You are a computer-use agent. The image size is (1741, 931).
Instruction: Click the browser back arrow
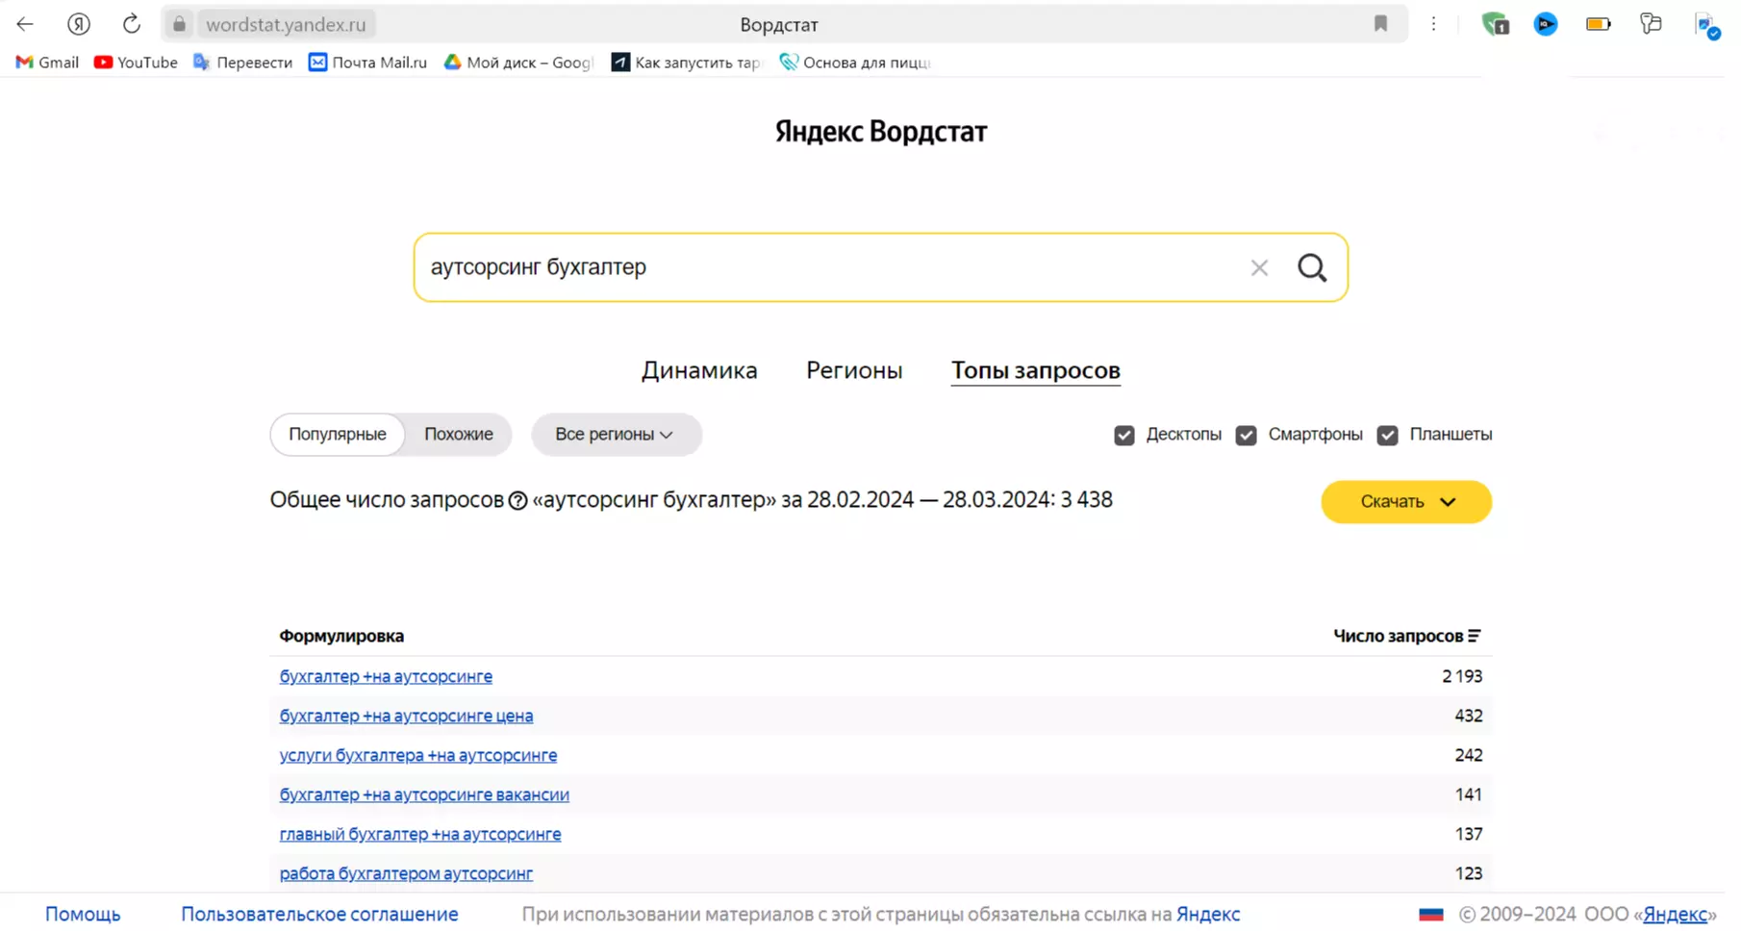[25, 24]
